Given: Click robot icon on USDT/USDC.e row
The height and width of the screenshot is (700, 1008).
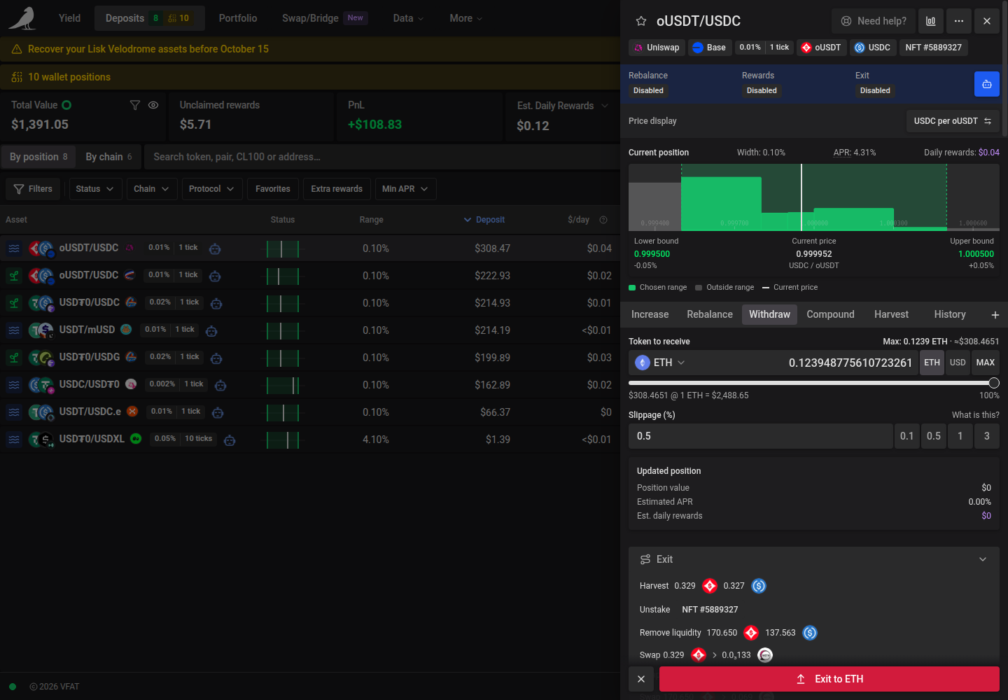Looking at the screenshot, I should [218, 412].
